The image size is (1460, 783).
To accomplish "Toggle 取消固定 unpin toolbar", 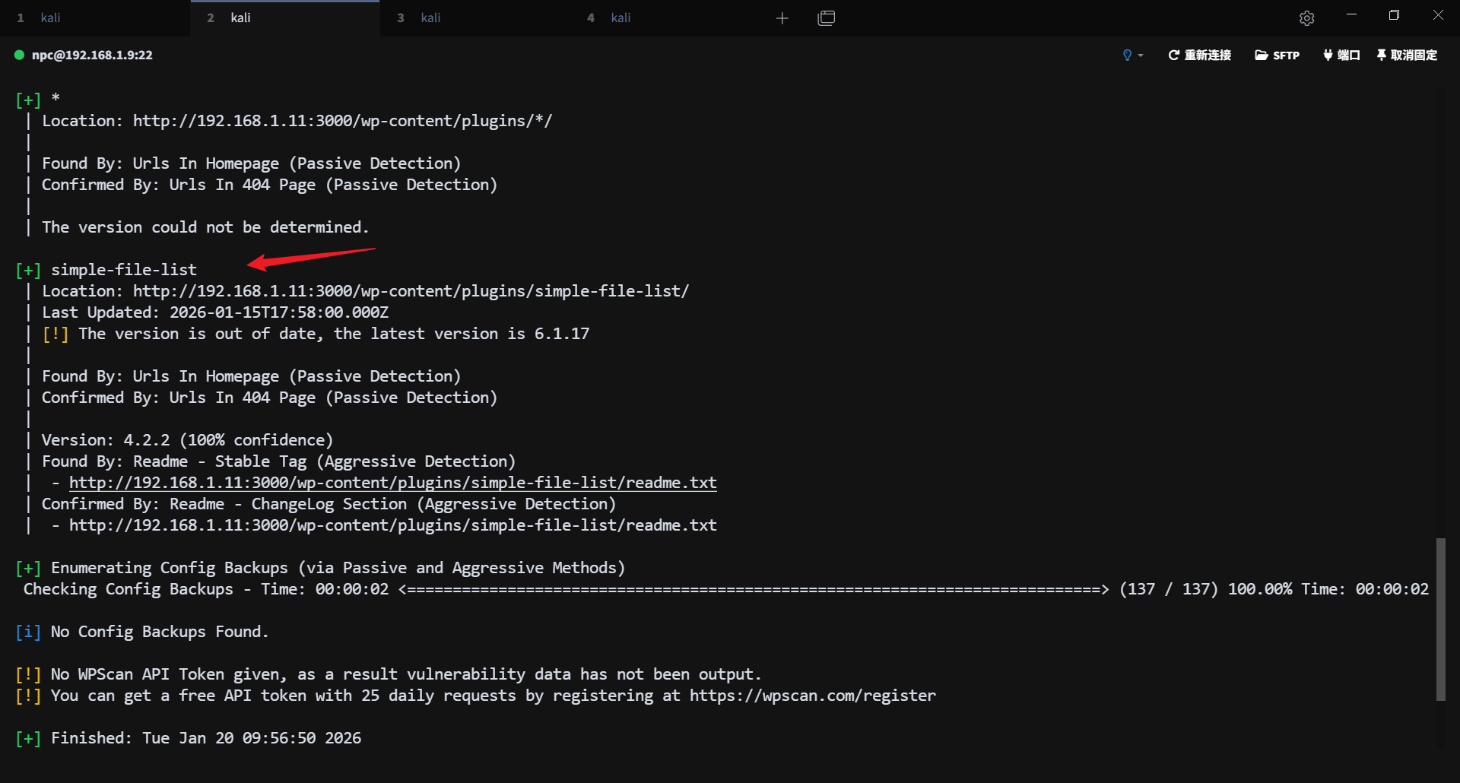I will coord(1407,55).
